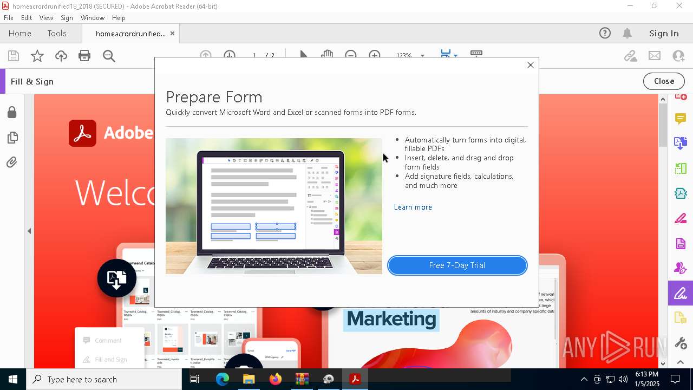
Task: Open the Action Center notifications
Action: 675,379
